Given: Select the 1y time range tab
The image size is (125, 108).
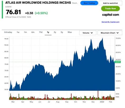Looking at the screenshot, I should tap(48, 32).
